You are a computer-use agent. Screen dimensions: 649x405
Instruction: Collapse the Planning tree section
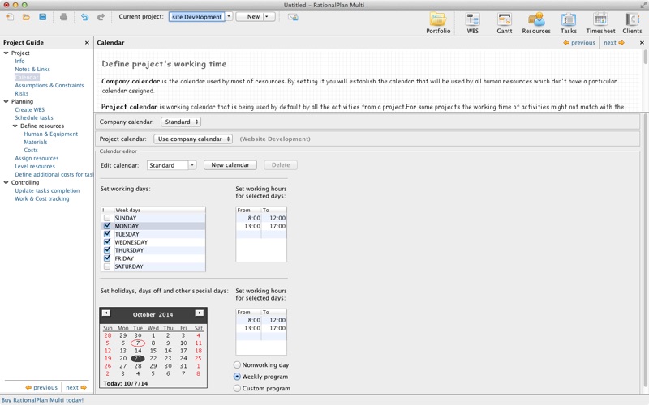click(6, 102)
